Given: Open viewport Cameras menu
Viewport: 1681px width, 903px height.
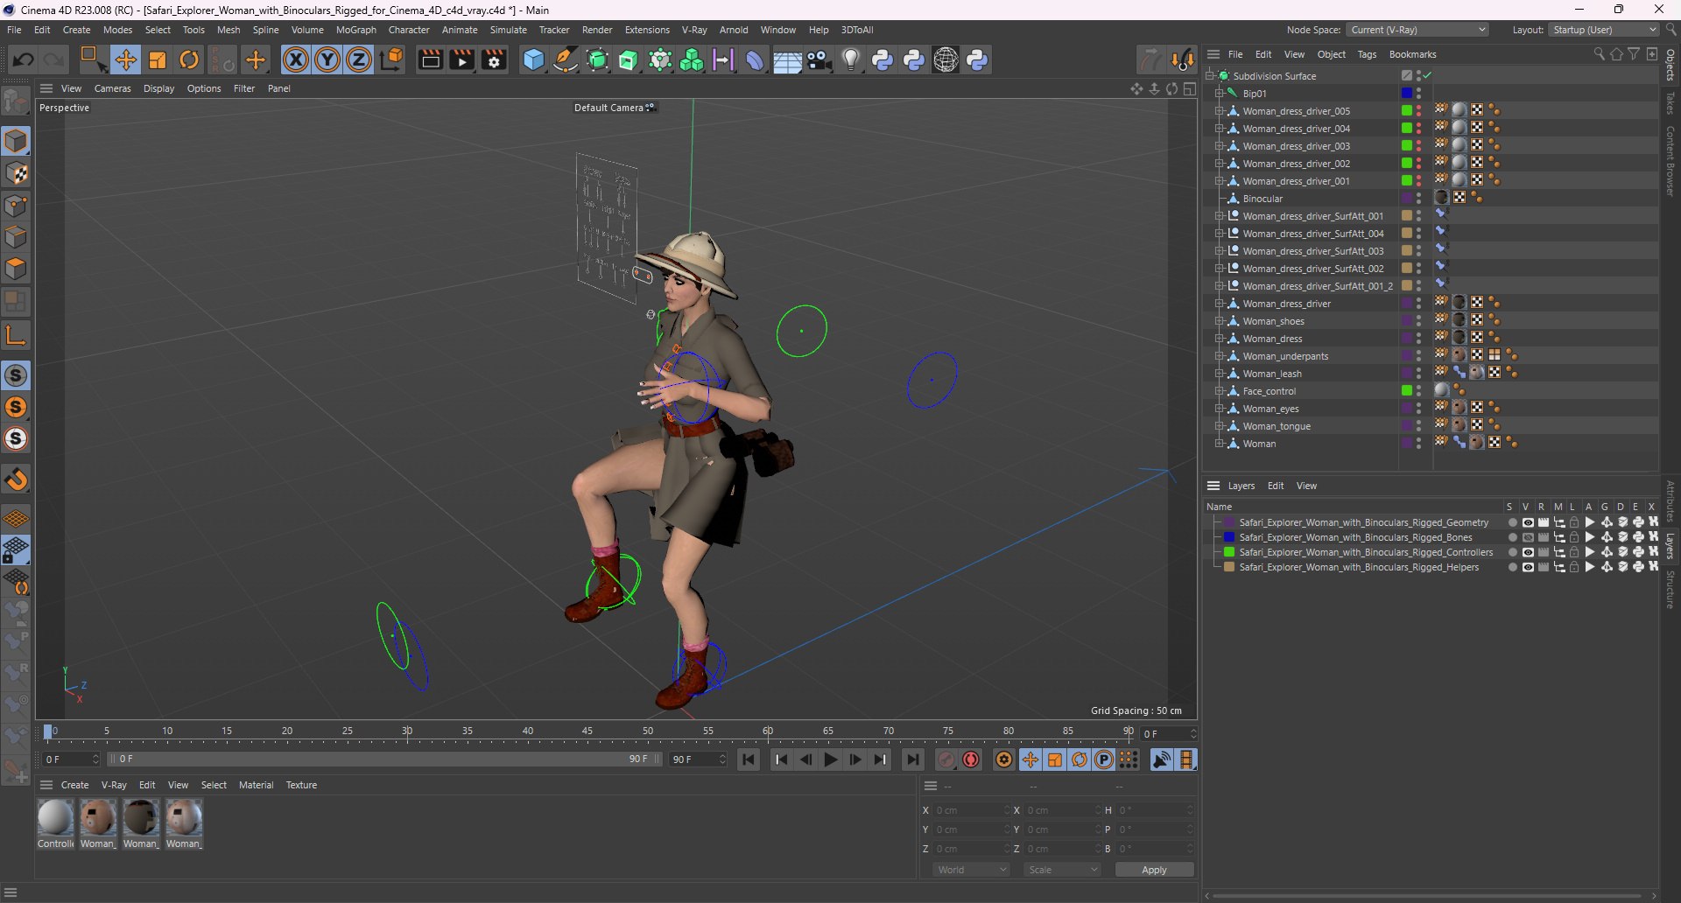Looking at the screenshot, I should coord(112,88).
